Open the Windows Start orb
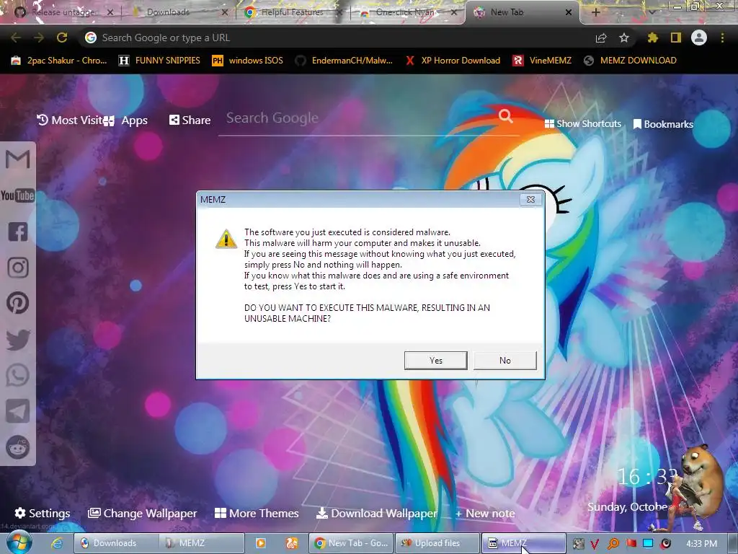 19,542
